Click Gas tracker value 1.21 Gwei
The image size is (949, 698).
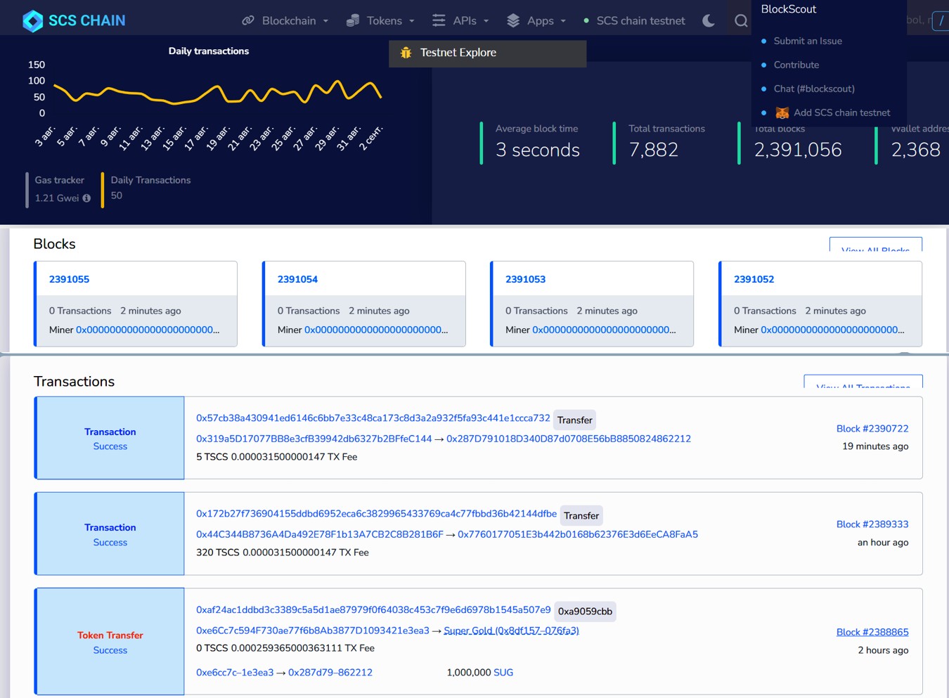(x=57, y=198)
